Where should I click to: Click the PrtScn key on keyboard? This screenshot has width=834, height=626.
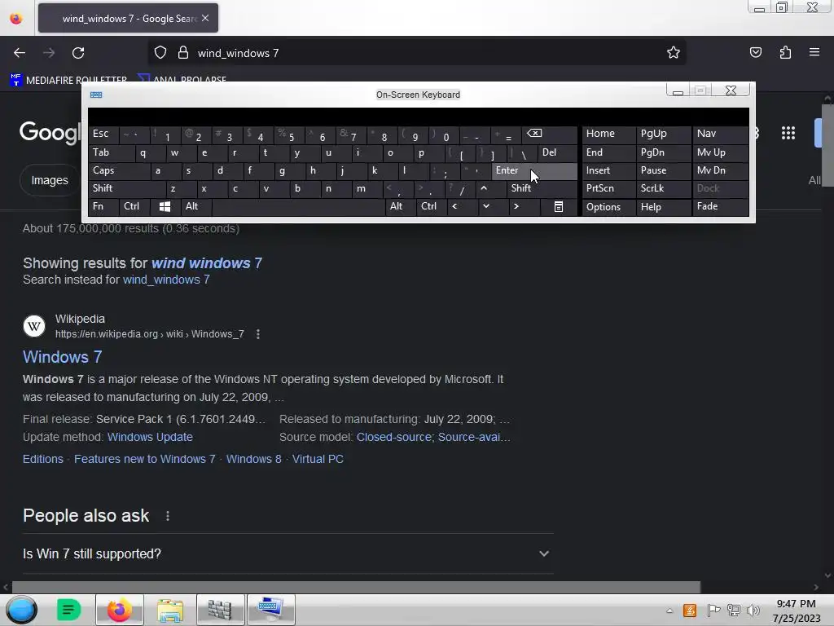tap(608, 188)
